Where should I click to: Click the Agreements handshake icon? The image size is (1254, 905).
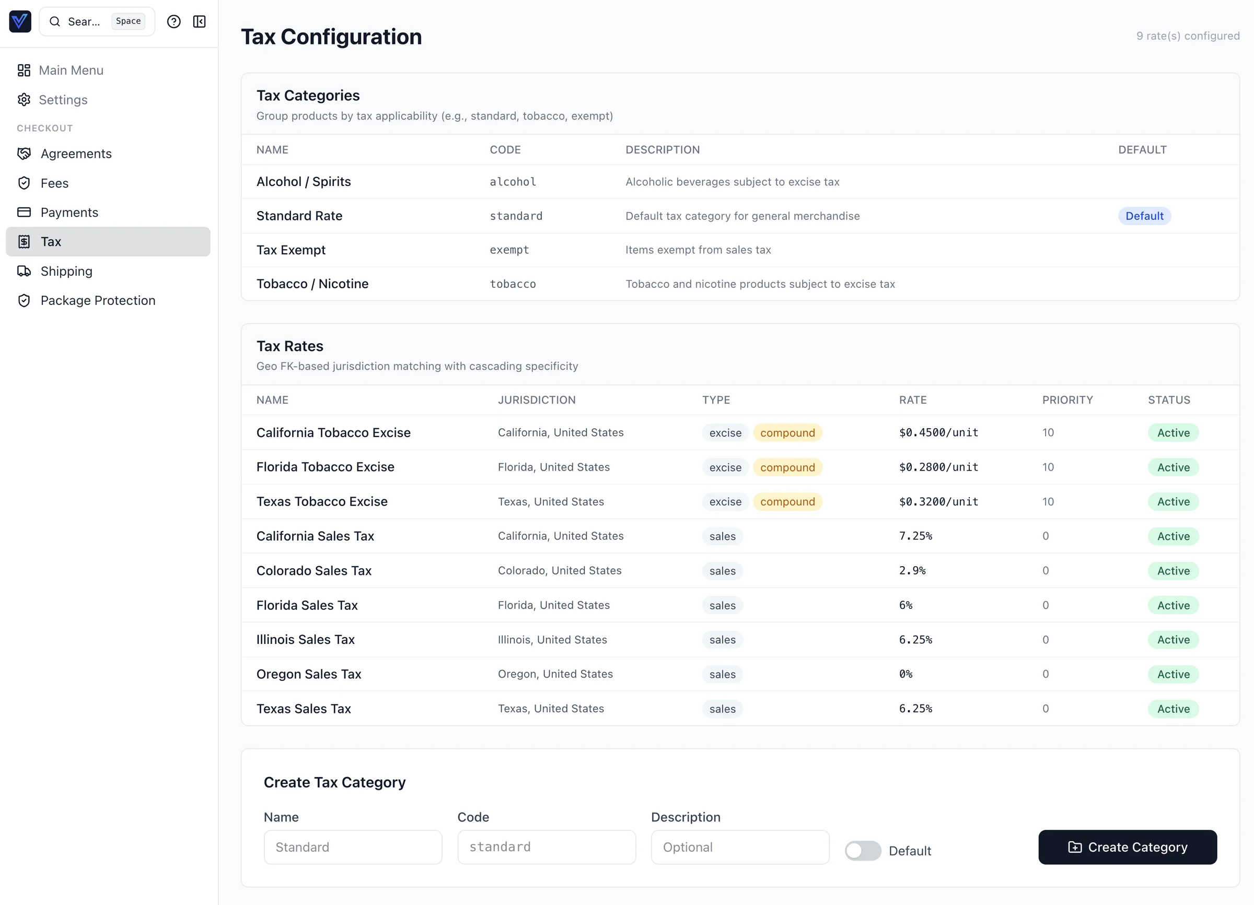coord(24,154)
